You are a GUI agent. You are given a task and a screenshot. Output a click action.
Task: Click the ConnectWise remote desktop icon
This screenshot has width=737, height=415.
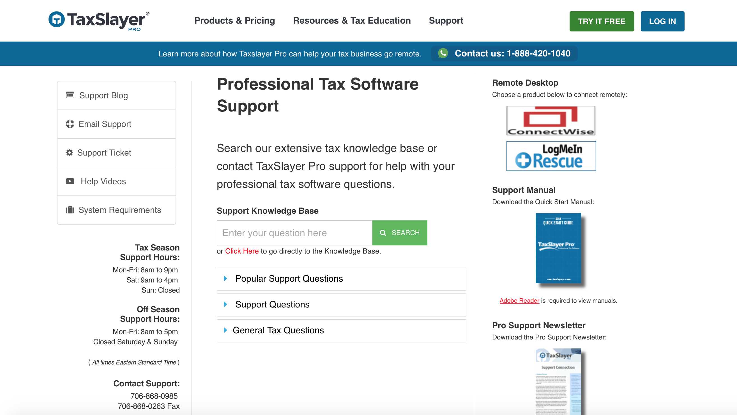point(551,120)
